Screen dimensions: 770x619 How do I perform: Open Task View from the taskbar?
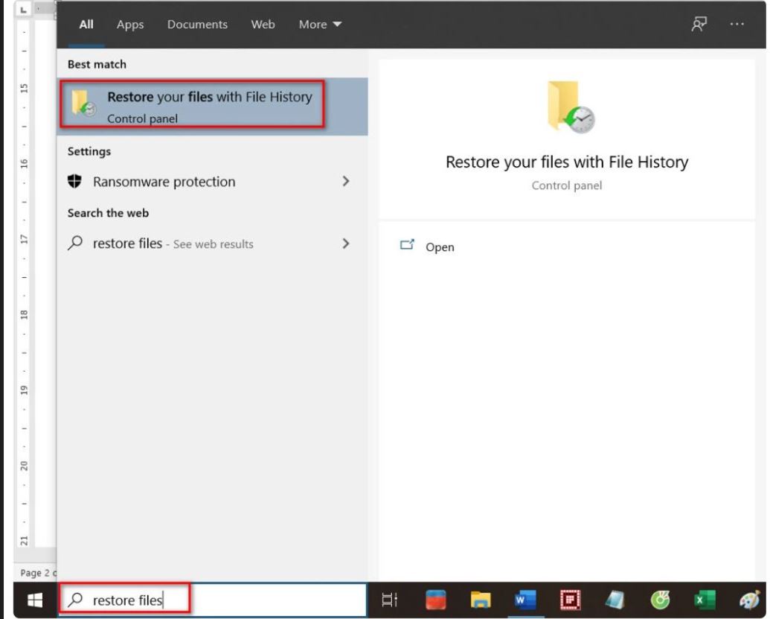(x=388, y=600)
